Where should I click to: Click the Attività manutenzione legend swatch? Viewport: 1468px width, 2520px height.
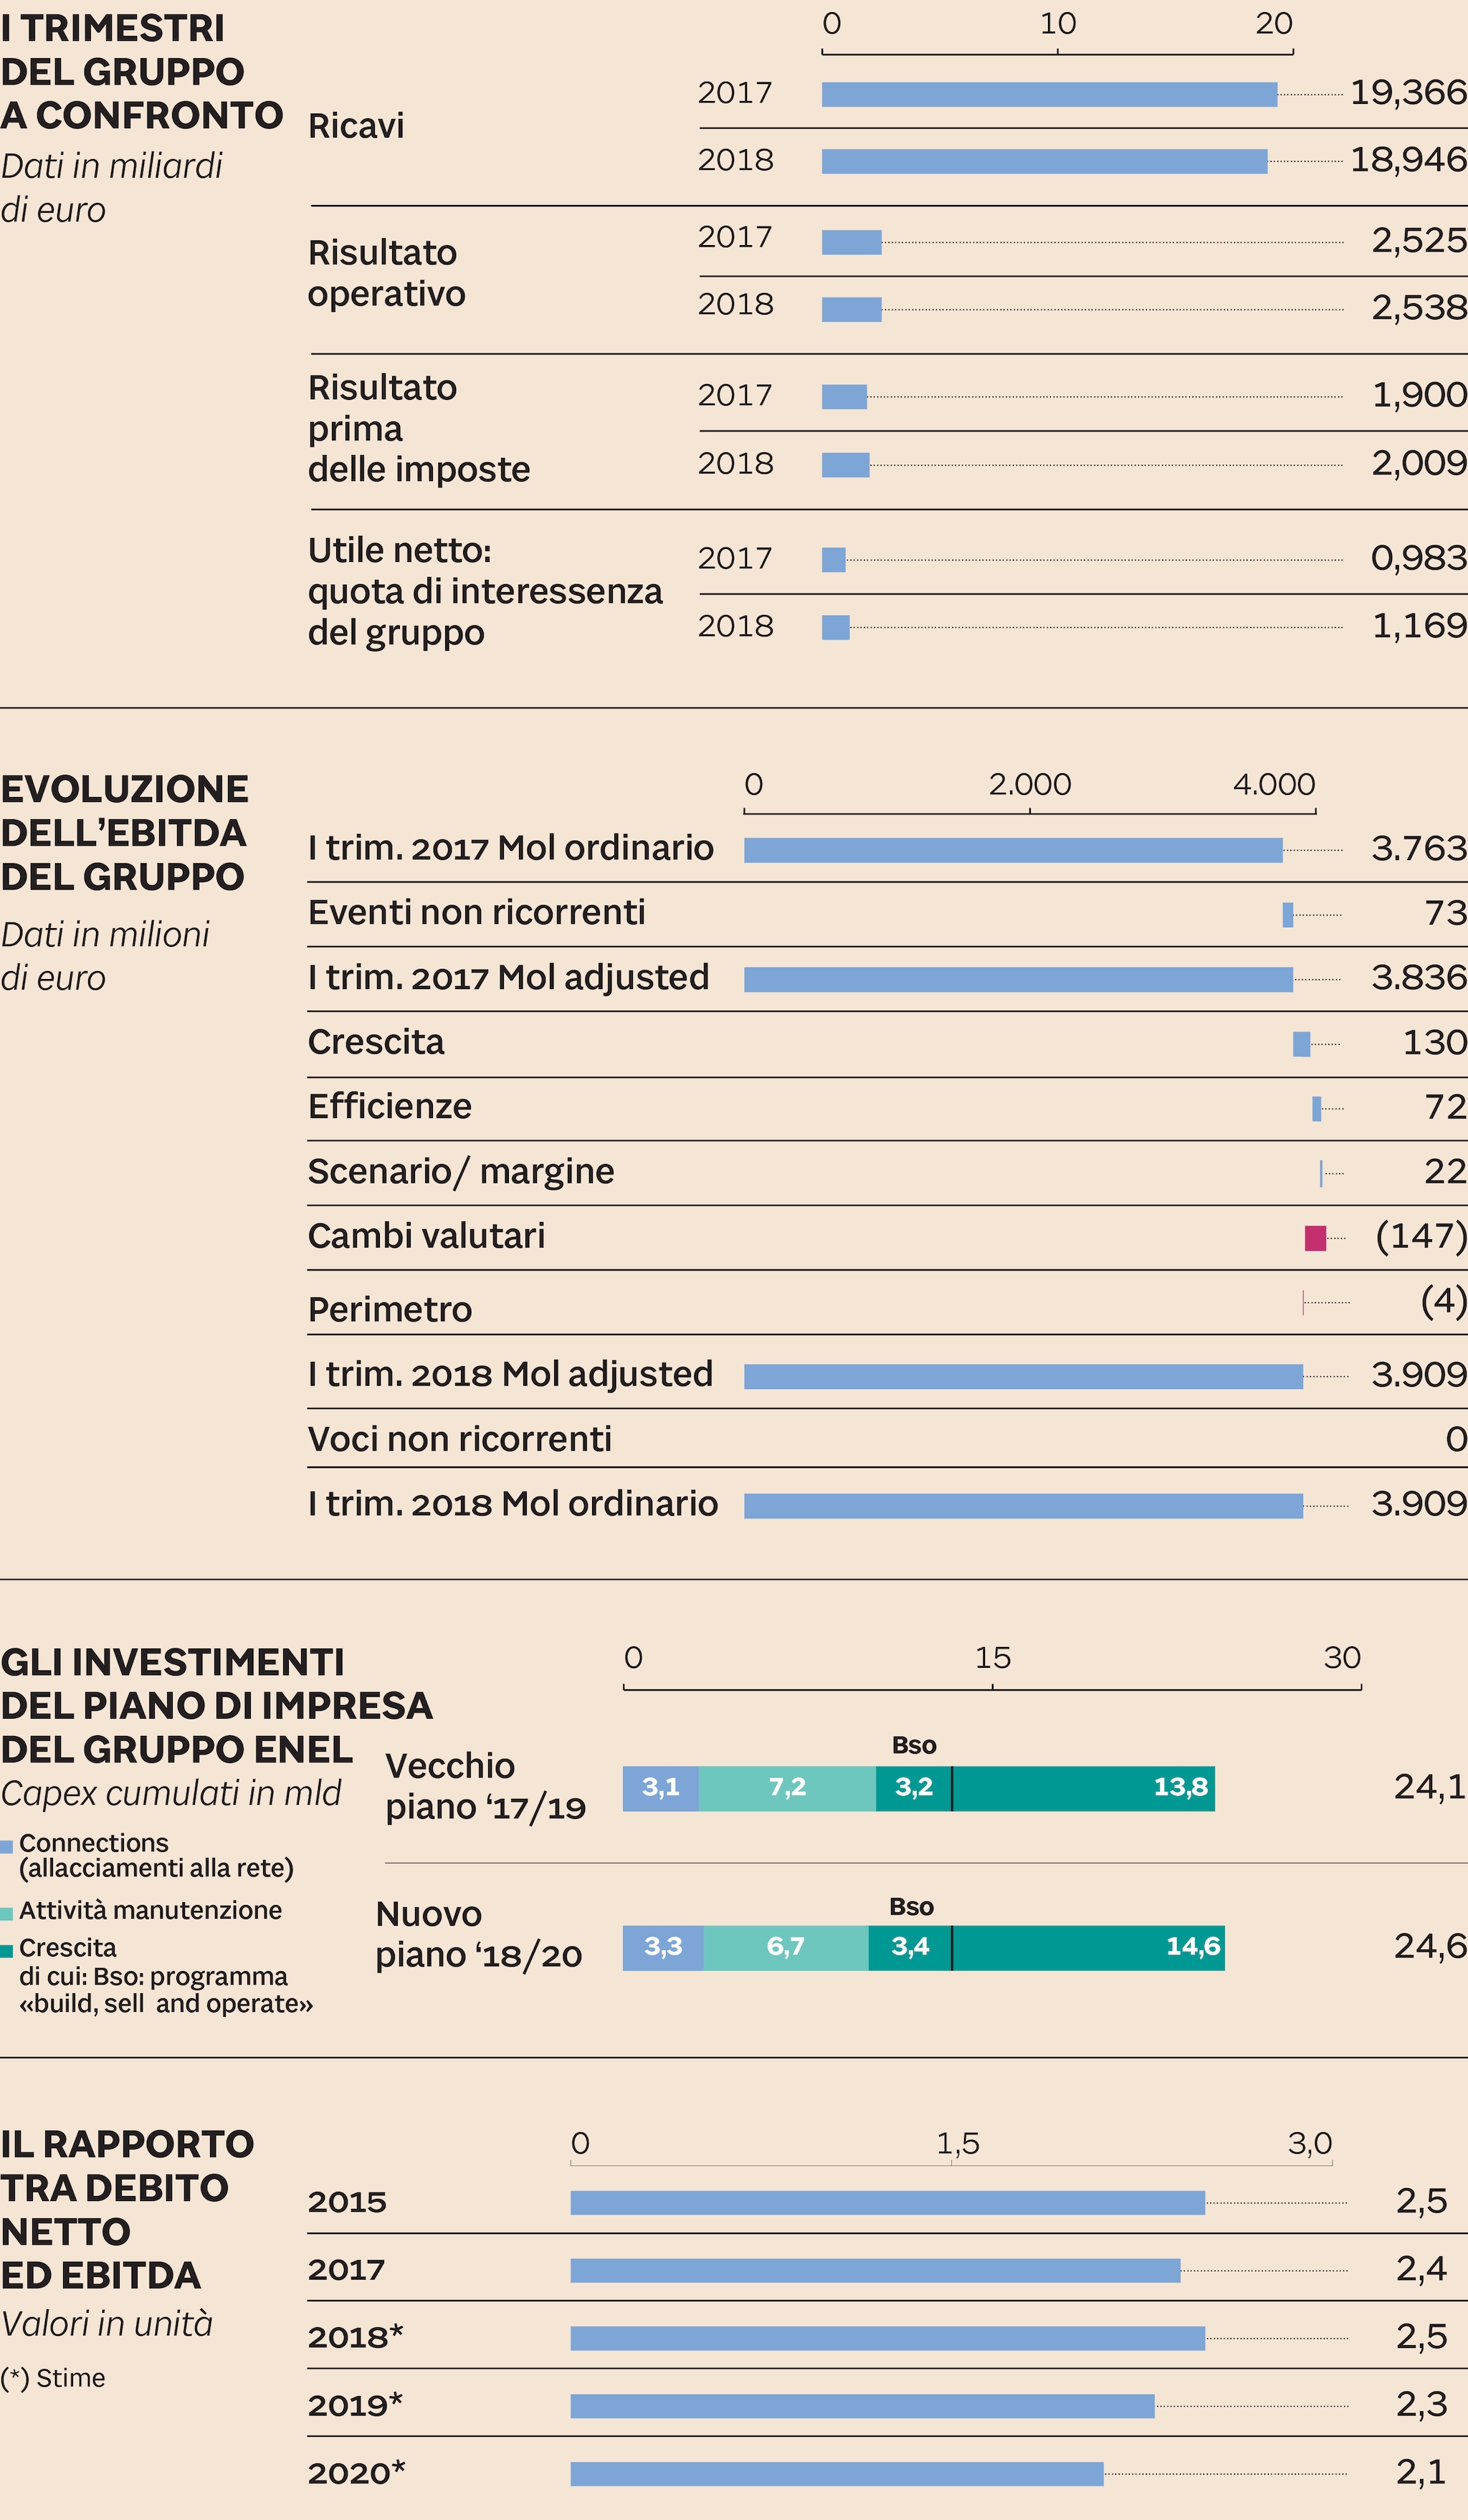(x=6, y=1914)
